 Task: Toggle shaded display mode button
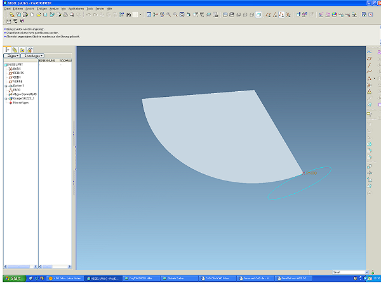(x=258, y=15)
